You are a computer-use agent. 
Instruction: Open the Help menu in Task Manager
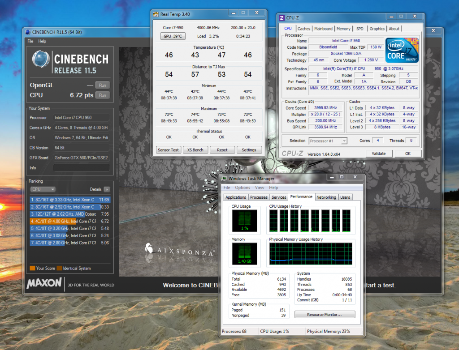coord(273,188)
